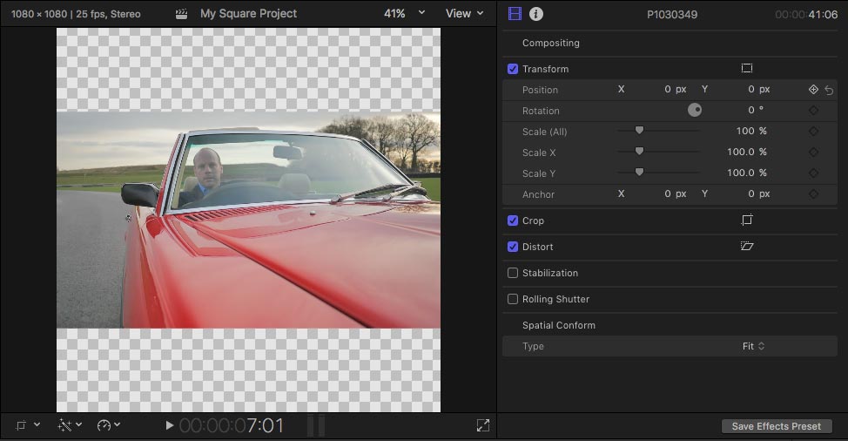Click the viewer timecode 00:00:07:01
Screen dimensions: 848x441
pos(232,426)
